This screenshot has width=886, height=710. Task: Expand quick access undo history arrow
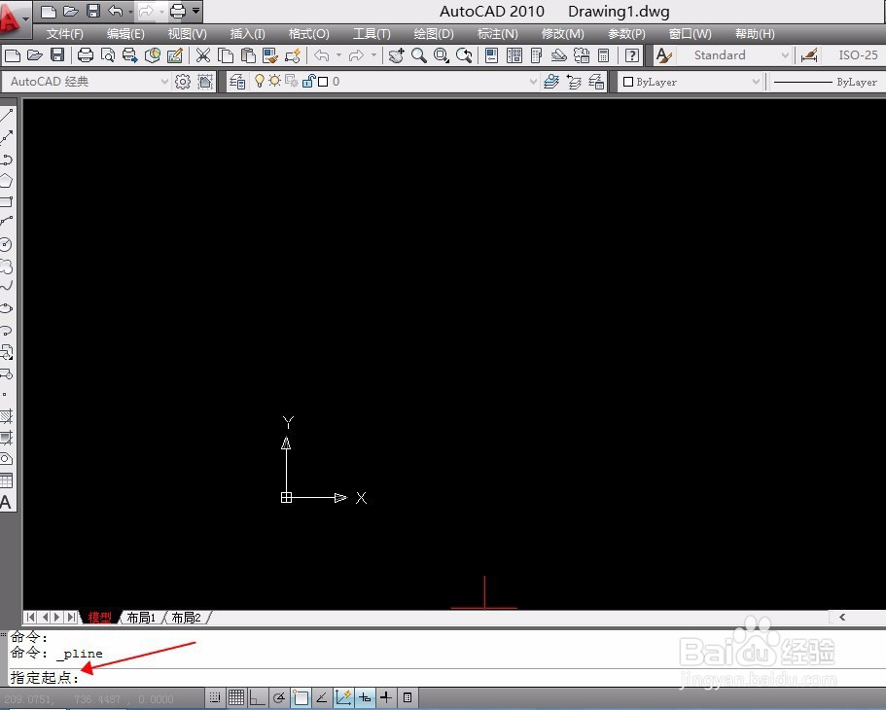coord(130,11)
